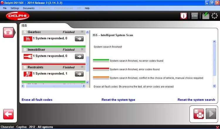Collapse the Restraints section
220x129 pixels.
coord(82,67)
